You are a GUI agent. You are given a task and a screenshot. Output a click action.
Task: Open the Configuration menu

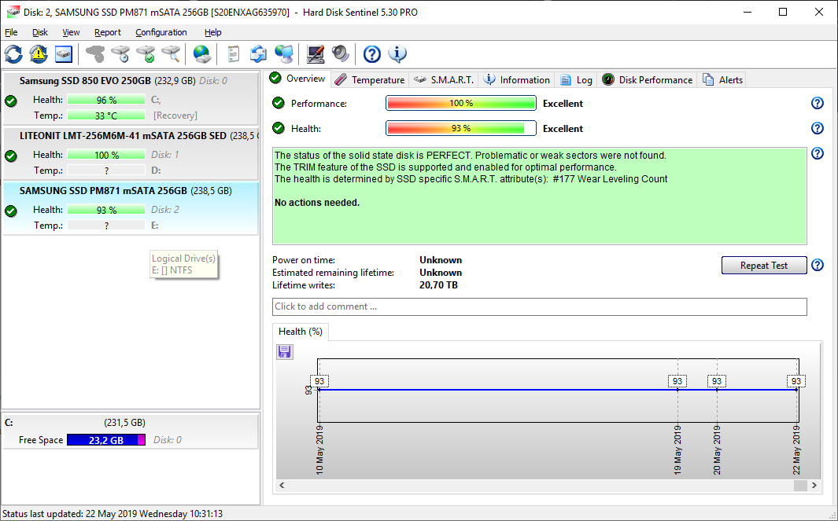tap(161, 32)
